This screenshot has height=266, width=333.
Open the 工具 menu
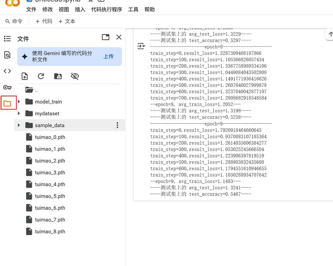(x=133, y=9)
